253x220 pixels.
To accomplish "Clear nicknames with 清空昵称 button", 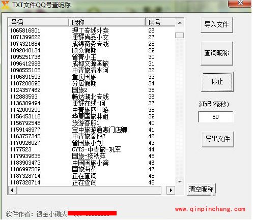I will pyautogui.click(x=202, y=189).
